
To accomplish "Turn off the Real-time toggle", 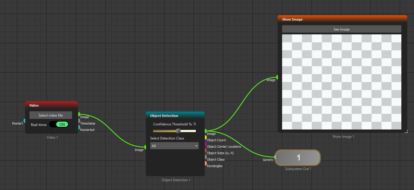I will pos(59,124).
